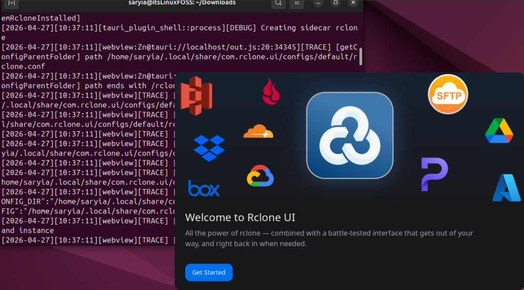Click the 'Welcome to Rclone UI' heading

pos(241,217)
